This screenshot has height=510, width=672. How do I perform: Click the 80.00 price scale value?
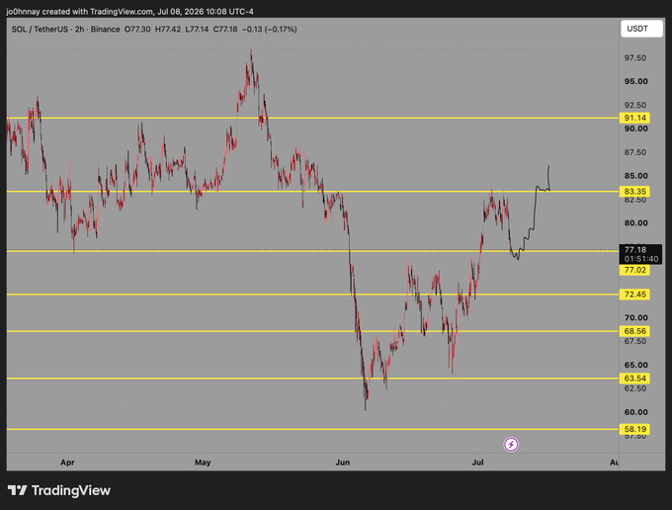coord(636,222)
